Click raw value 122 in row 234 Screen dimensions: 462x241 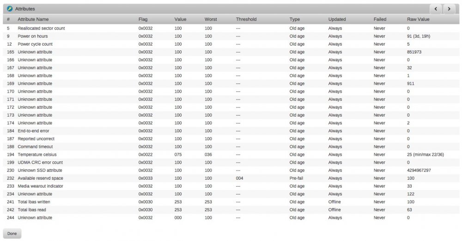(x=411, y=194)
